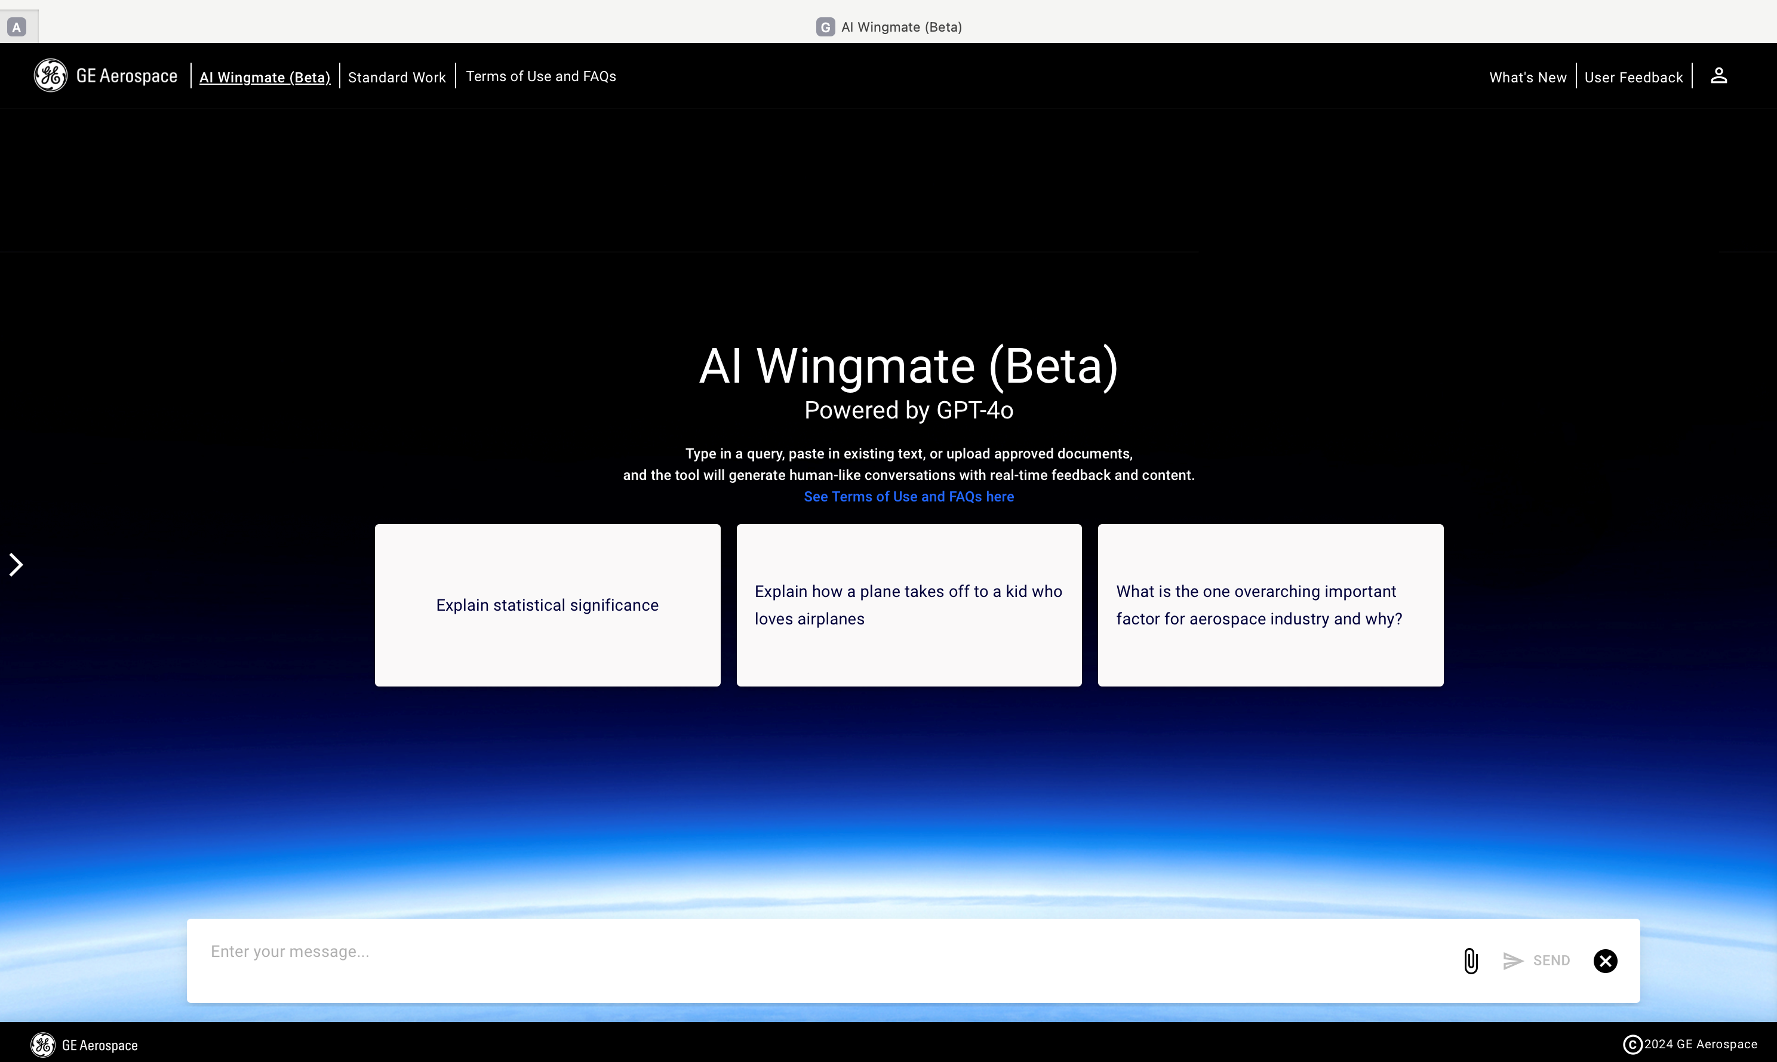Image resolution: width=1777 pixels, height=1062 pixels.
Task: Open Terms of Use and FAQs from the navbar
Action: coord(540,76)
